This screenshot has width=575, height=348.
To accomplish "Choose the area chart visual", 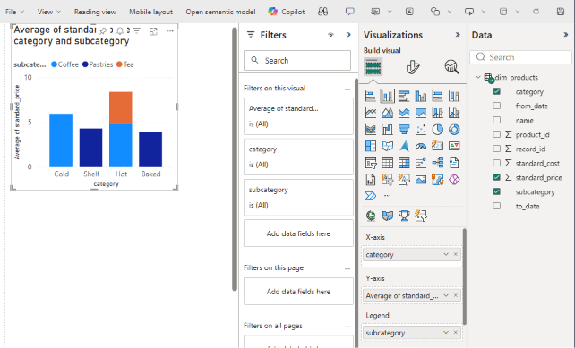I will tap(387, 113).
